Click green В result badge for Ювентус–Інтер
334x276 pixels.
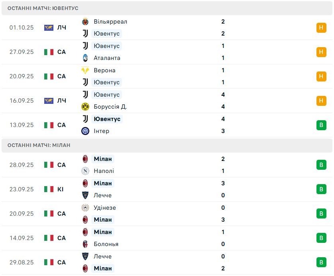pos(321,125)
